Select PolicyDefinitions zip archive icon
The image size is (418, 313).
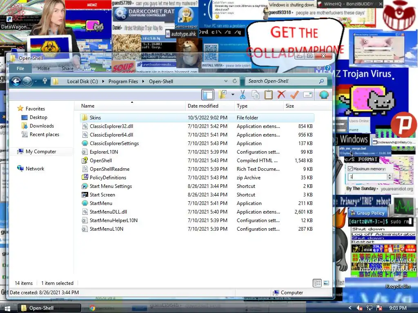pos(85,177)
